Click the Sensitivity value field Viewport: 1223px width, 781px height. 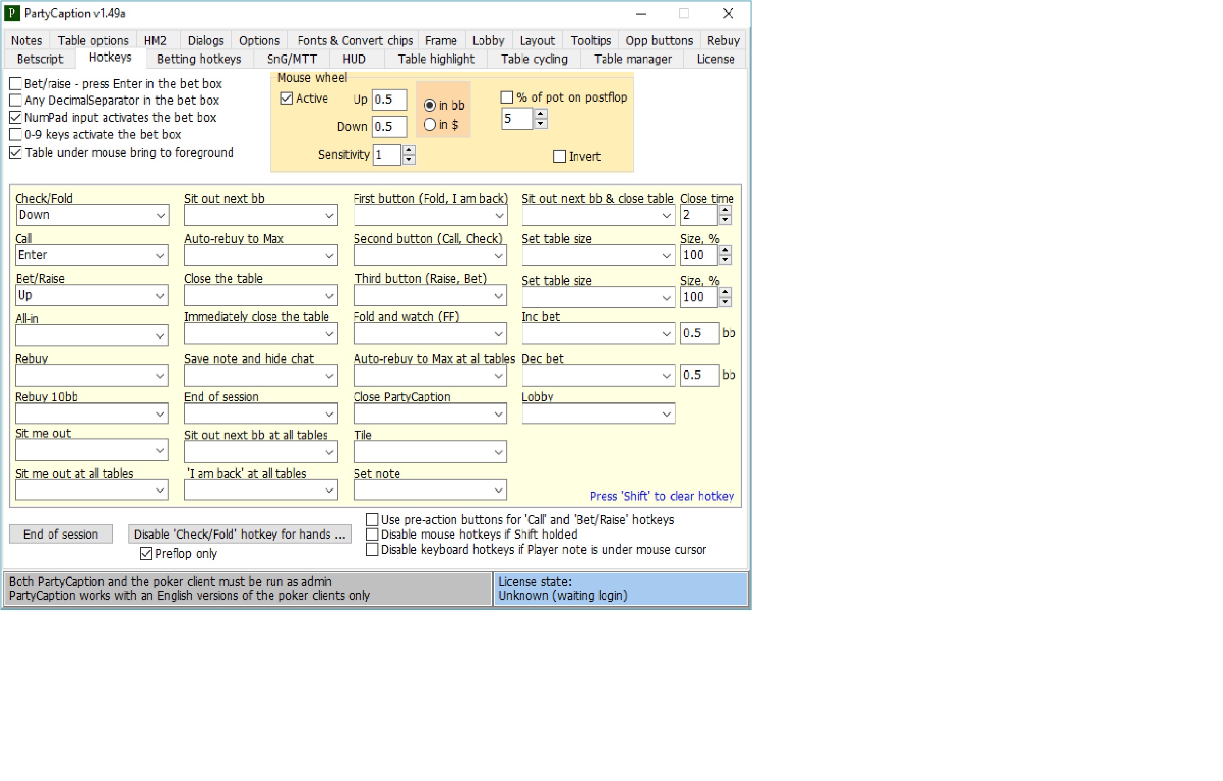[x=388, y=155]
